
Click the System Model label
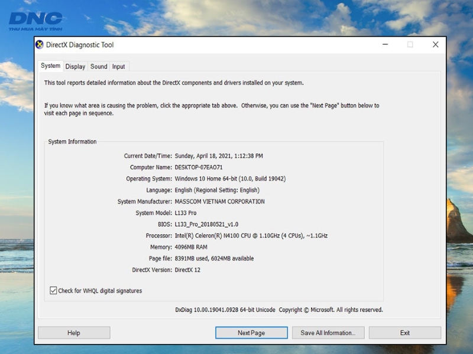tap(154, 213)
